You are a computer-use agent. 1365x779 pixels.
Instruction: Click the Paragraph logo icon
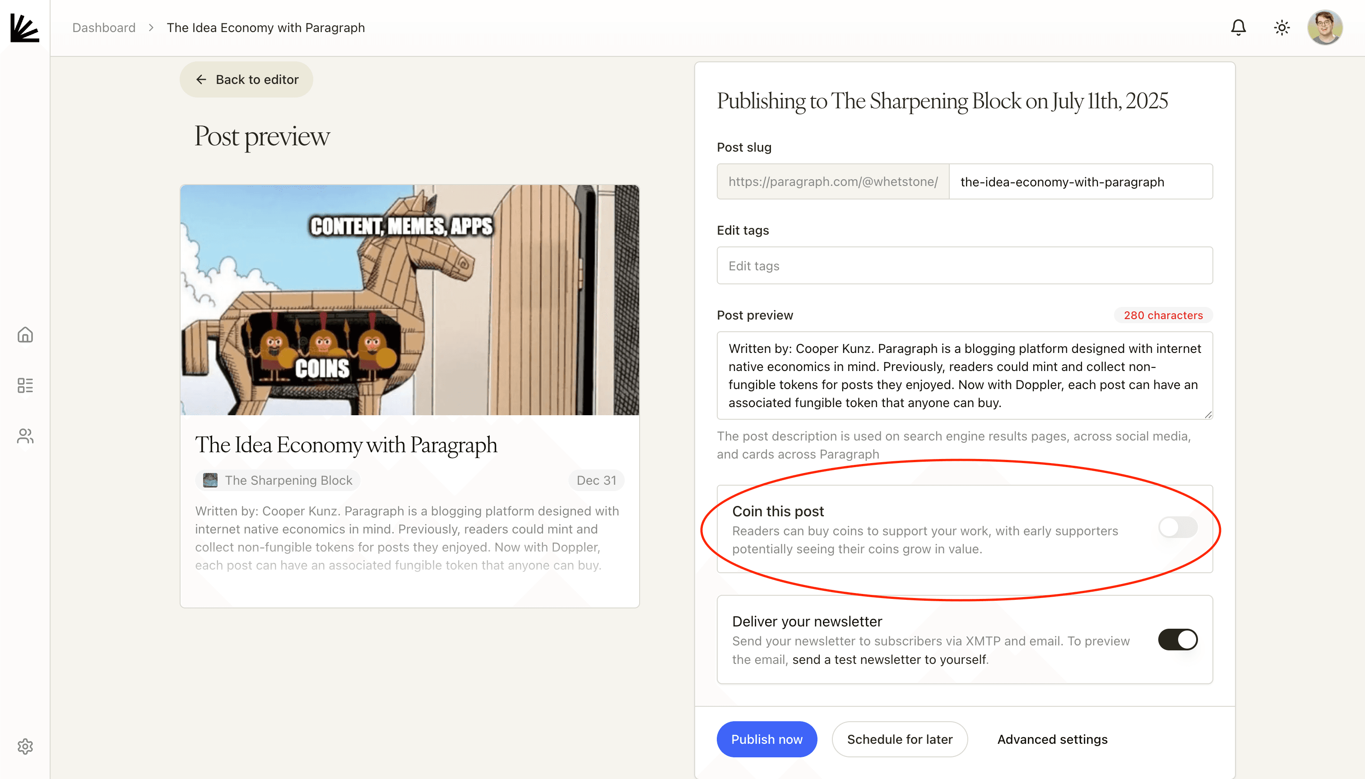click(25, 27)
